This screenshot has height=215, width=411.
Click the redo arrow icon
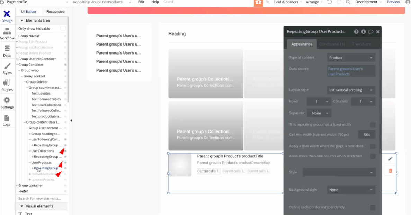(x=339, y=2)
